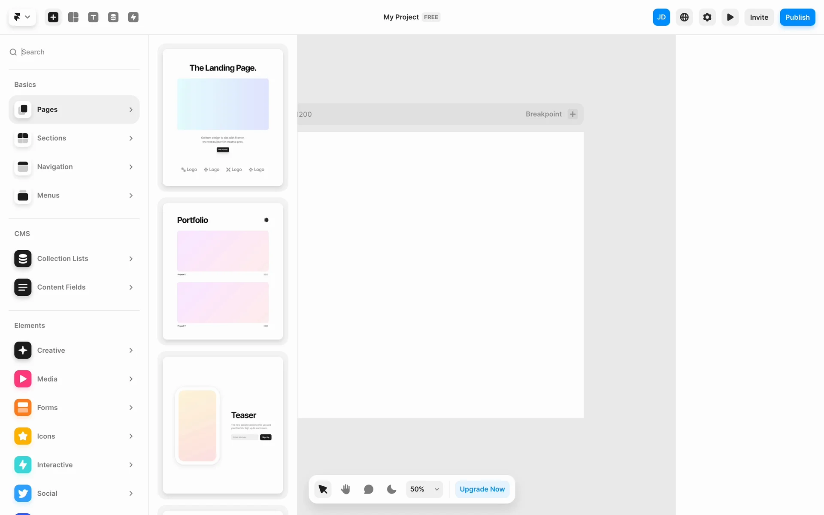824x515 pixels.
Task: Add a breakpoint with plus button
Action: pyautogui.click(x=573, y=114)
